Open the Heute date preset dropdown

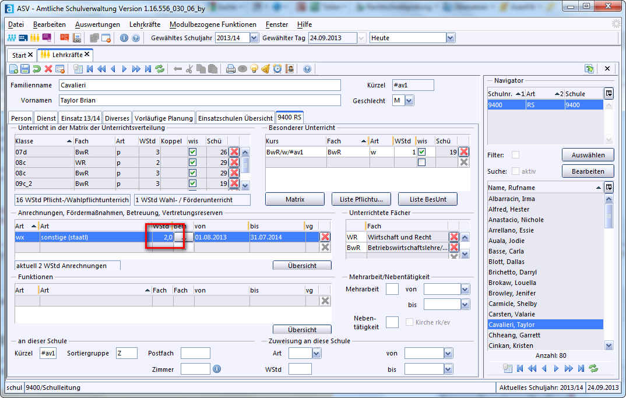(x=451, y=38)
